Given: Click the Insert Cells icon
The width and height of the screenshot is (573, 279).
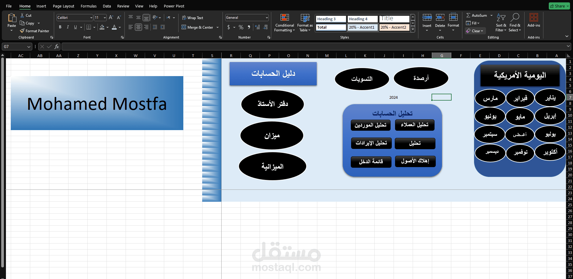Looking at the screenshot, I should pyautogui.click(x=426, y=18).
